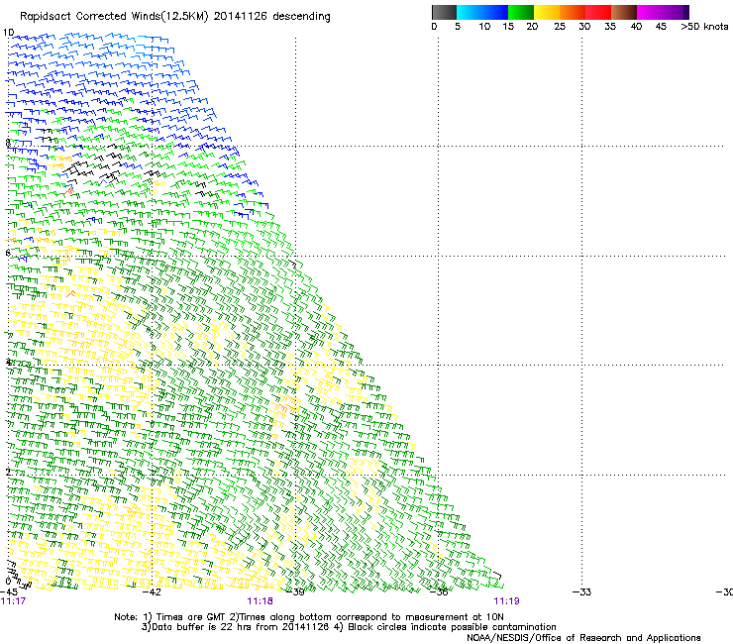
Task: Click the latitude axis label "6"
Action: pos(8,253)
